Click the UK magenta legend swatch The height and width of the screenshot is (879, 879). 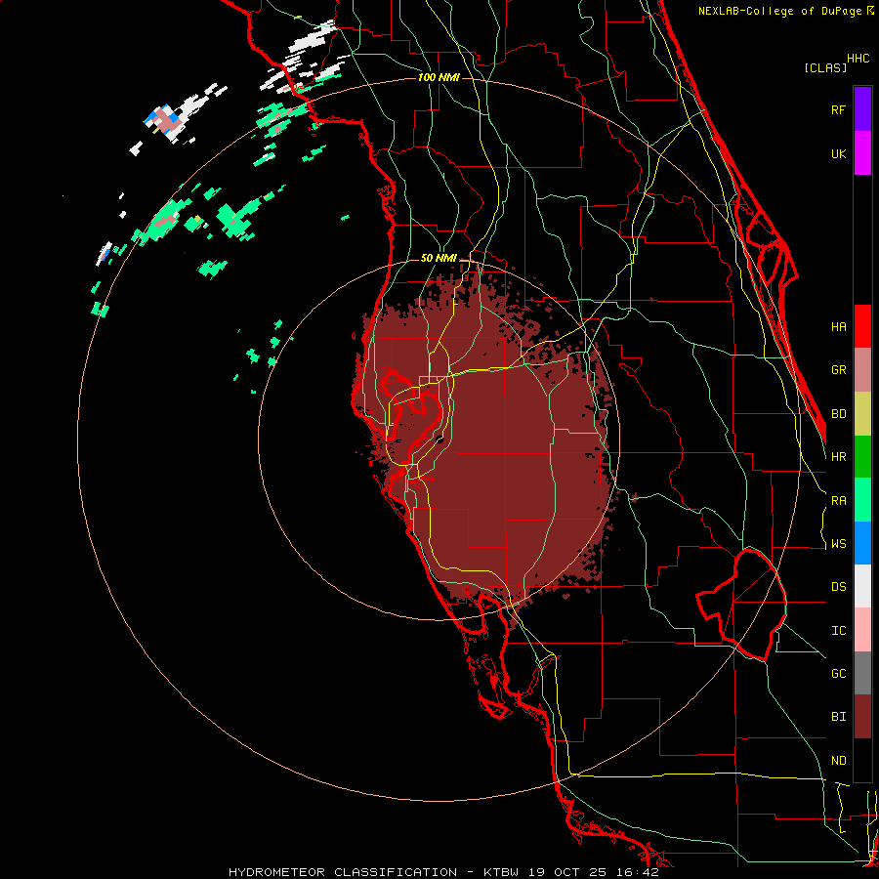862,153
